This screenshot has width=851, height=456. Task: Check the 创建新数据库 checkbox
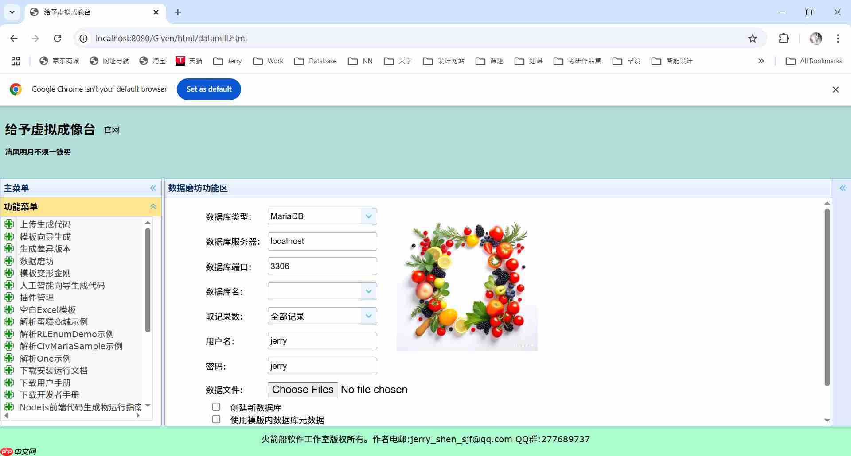tap(216, 406)
